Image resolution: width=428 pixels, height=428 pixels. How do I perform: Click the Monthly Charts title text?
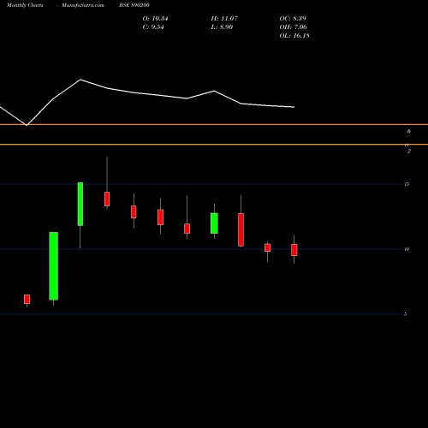tap(25, 5)
